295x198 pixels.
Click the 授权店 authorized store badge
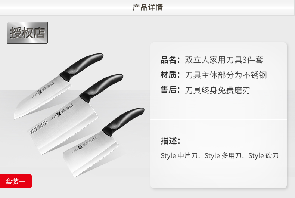point(27,33)
